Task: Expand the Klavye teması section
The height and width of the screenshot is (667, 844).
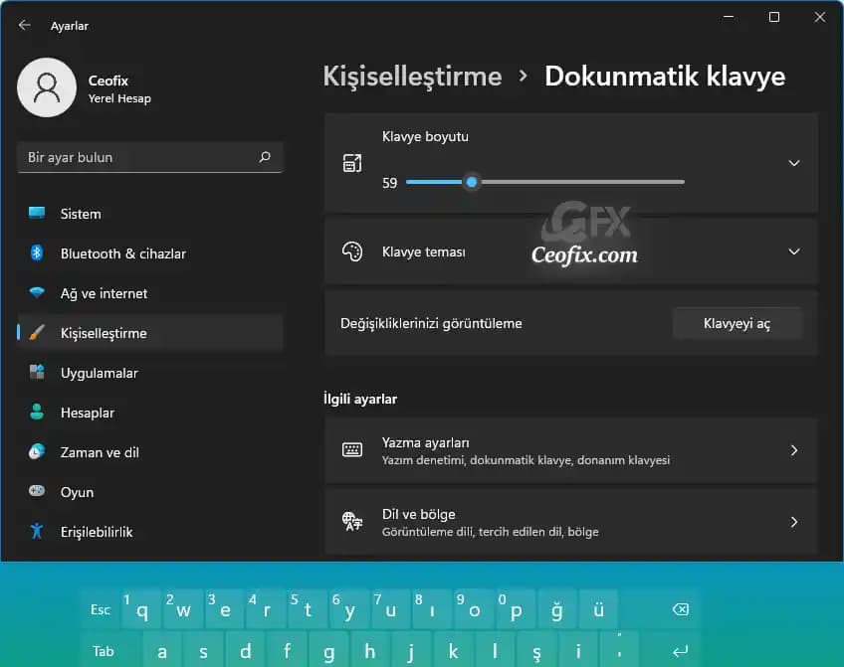Action: [x=793, y=251]
